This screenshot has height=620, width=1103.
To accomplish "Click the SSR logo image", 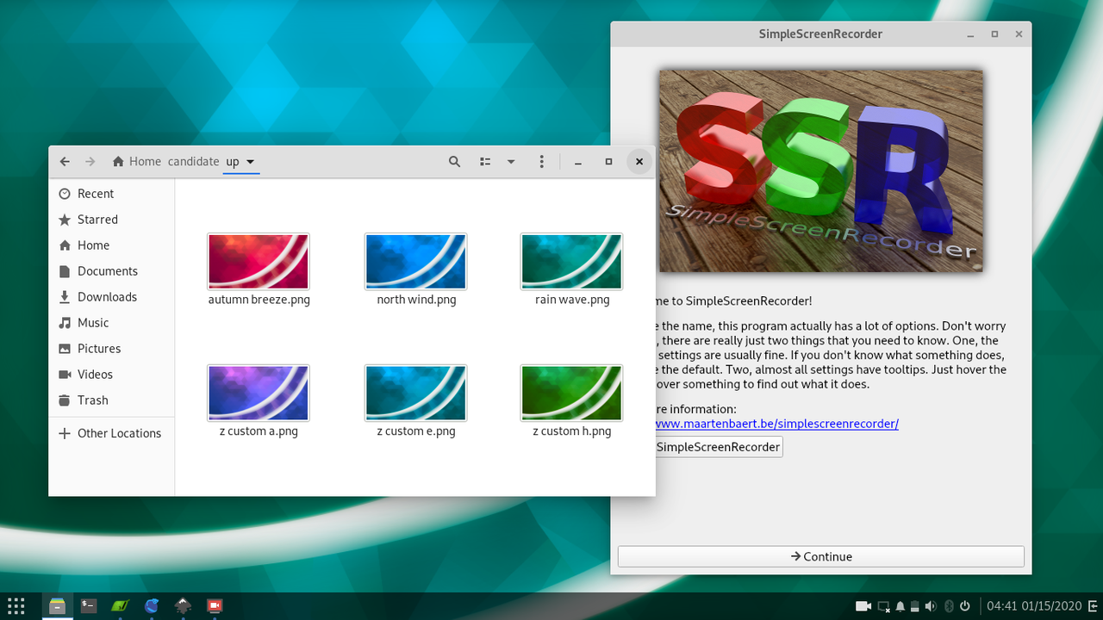I will click(x=821, y=170).
